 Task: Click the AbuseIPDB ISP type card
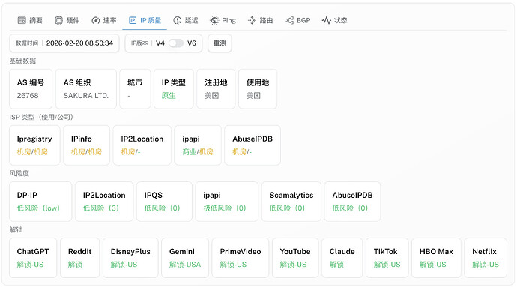coord(253,145)
